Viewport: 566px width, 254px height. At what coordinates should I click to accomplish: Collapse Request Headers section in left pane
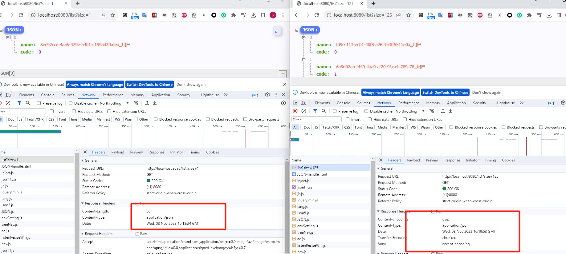point(83,234)
